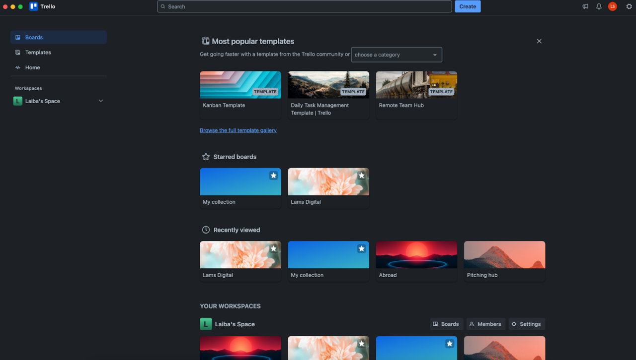Open Trello settings via the gear icon

[x=629, y=6]
